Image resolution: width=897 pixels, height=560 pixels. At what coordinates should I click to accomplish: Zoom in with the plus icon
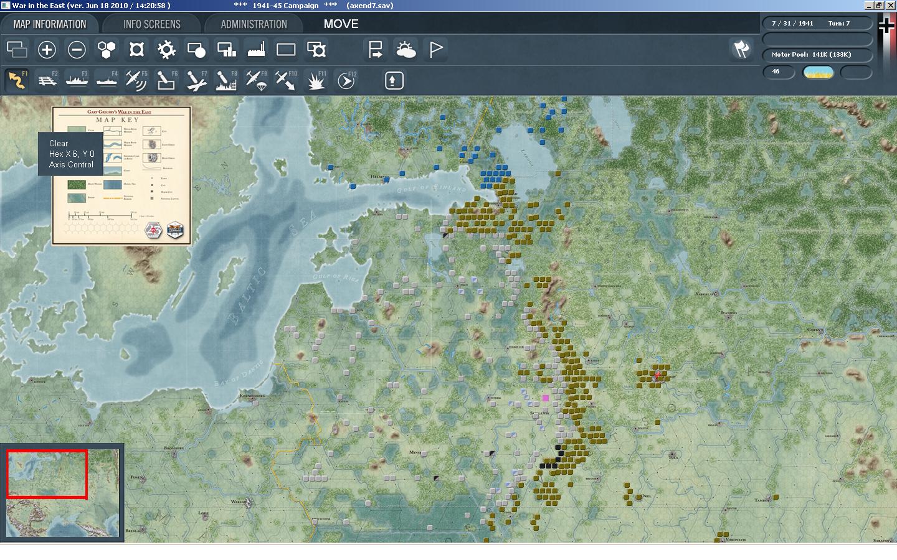(47, 49)
